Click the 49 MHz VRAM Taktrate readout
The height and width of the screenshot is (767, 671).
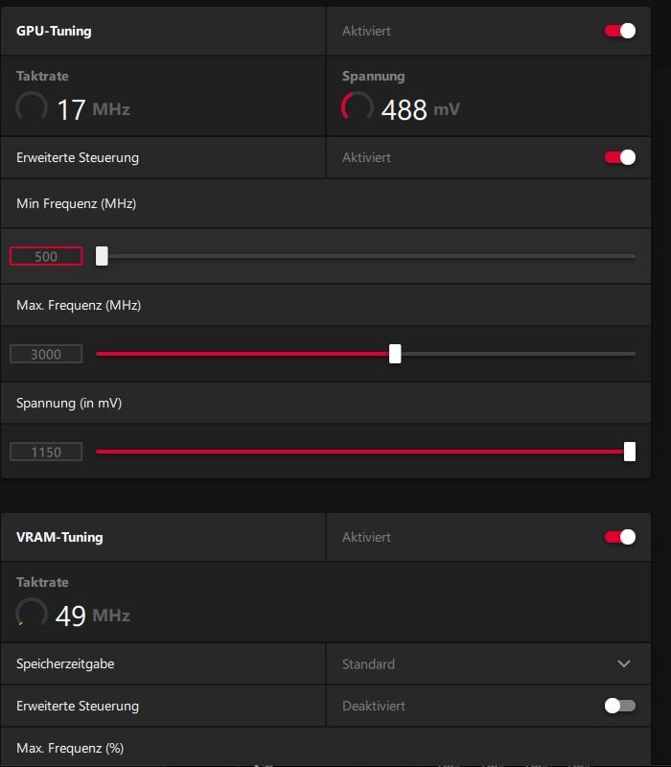click(92, 616)
